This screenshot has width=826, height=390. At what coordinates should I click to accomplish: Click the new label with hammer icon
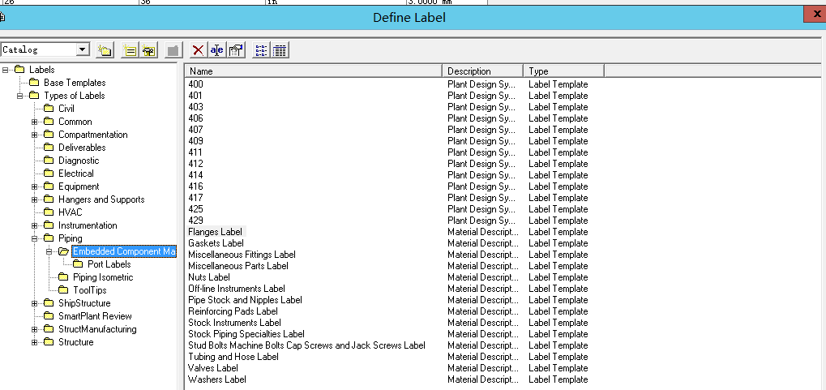(x=149, y=50)
